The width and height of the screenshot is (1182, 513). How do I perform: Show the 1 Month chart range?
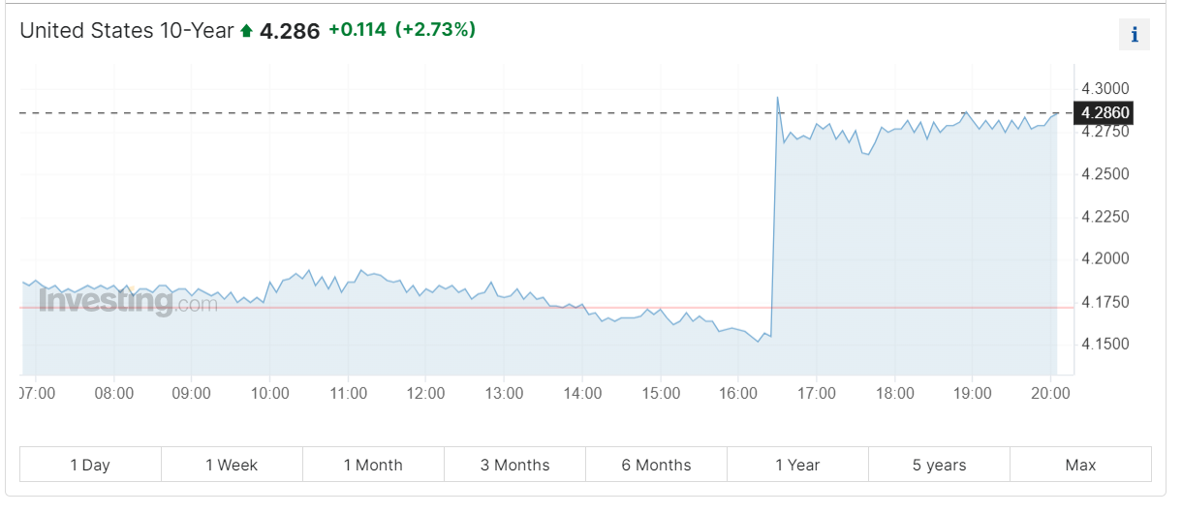click(x=373, y=465)
